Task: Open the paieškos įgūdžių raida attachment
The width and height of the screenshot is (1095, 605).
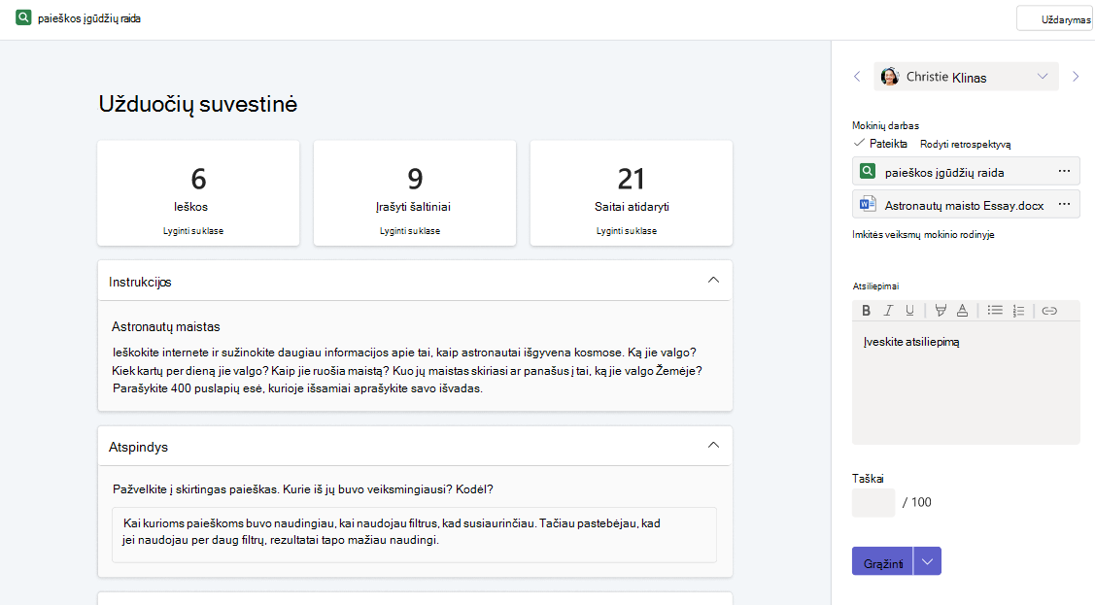Action: [x=966, y=171]
